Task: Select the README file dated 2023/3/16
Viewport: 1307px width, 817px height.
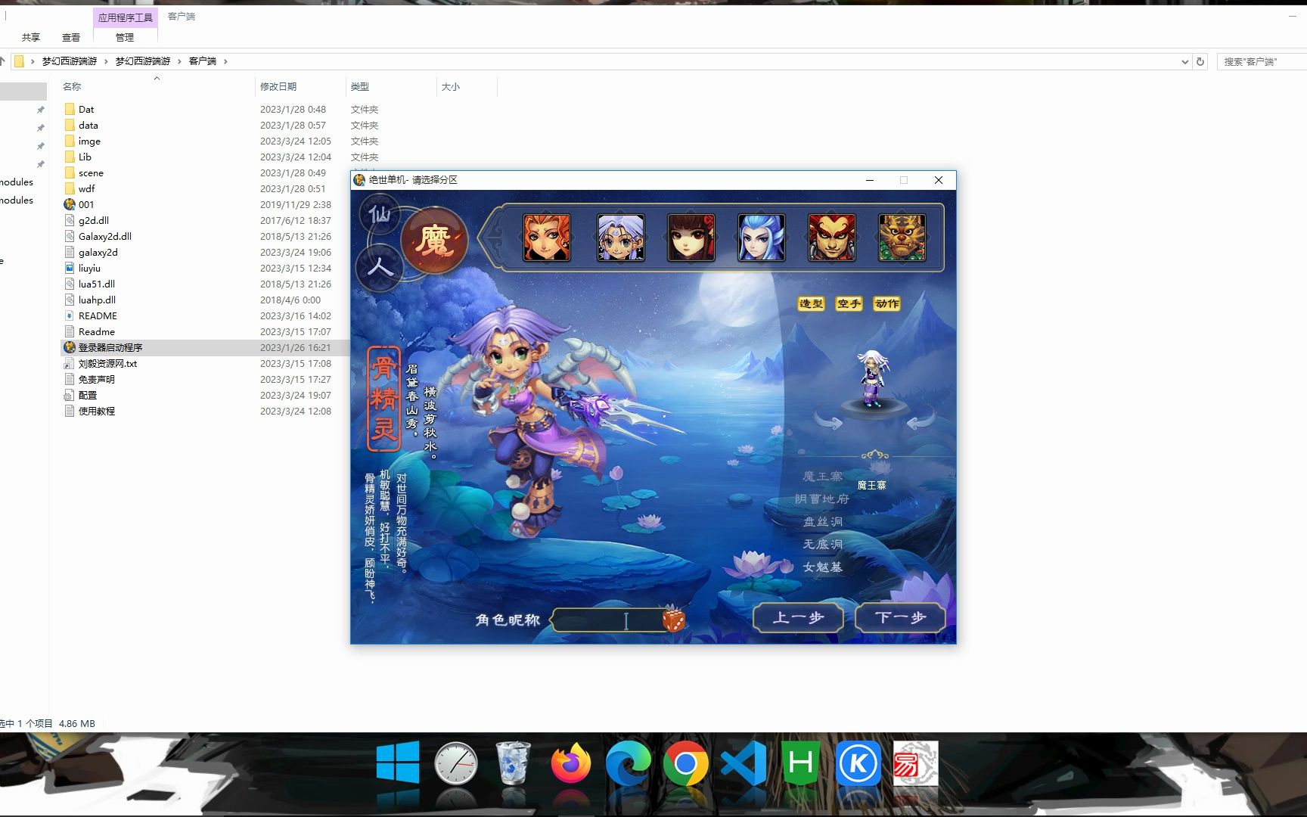Action: coord(98,316)
